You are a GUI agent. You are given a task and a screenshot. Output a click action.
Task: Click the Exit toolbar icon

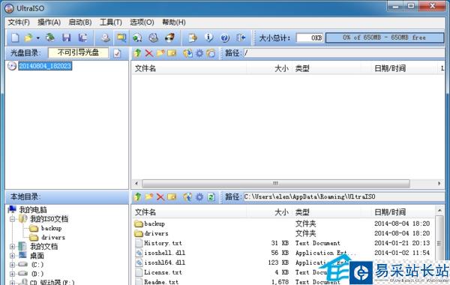[x=241, y=37]
